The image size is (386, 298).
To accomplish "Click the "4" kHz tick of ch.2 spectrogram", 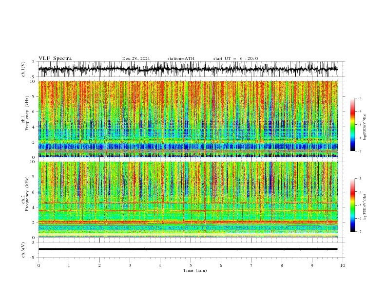I will click(34, 207).
